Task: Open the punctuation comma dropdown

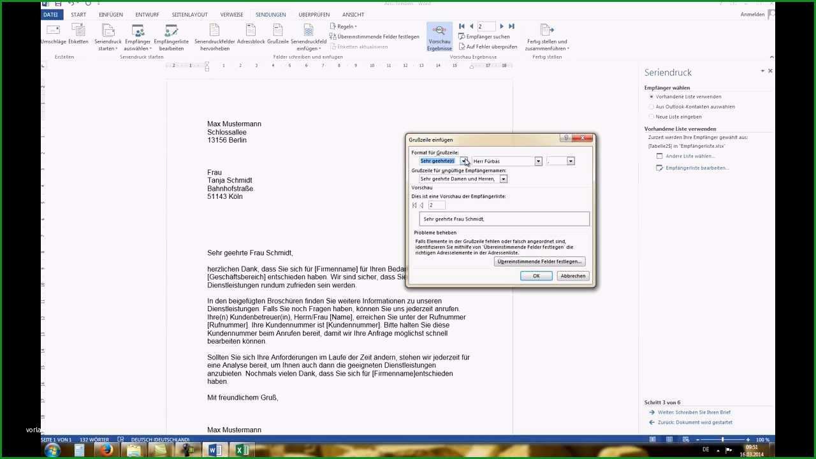Action: (571, 161)
